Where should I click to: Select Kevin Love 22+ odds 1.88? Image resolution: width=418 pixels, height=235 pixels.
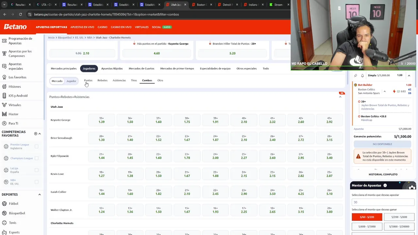pos(216,174)
